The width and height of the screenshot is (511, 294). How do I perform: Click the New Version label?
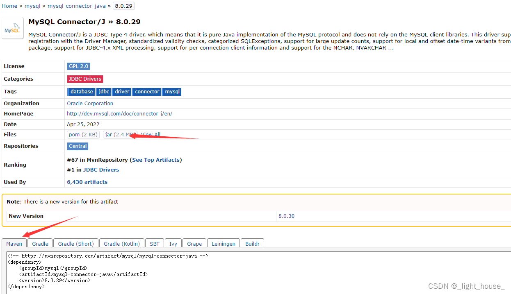point(26,216)
